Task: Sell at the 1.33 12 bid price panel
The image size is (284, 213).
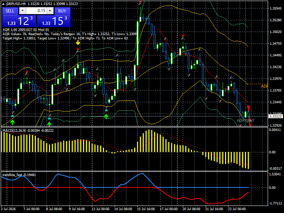Action: (19, 21)
